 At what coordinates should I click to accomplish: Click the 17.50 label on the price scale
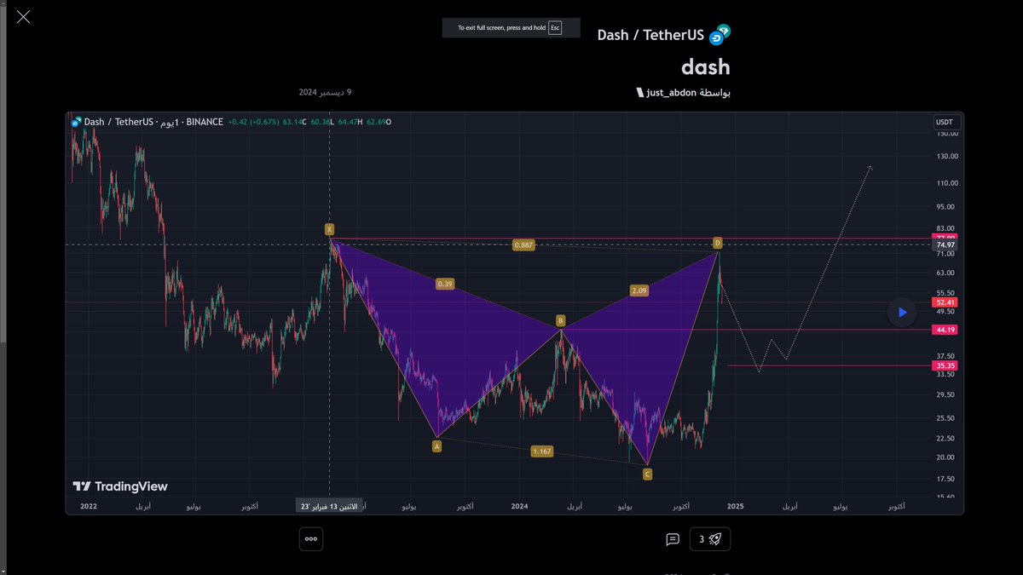pyautogui.click(x=947, y=479)
